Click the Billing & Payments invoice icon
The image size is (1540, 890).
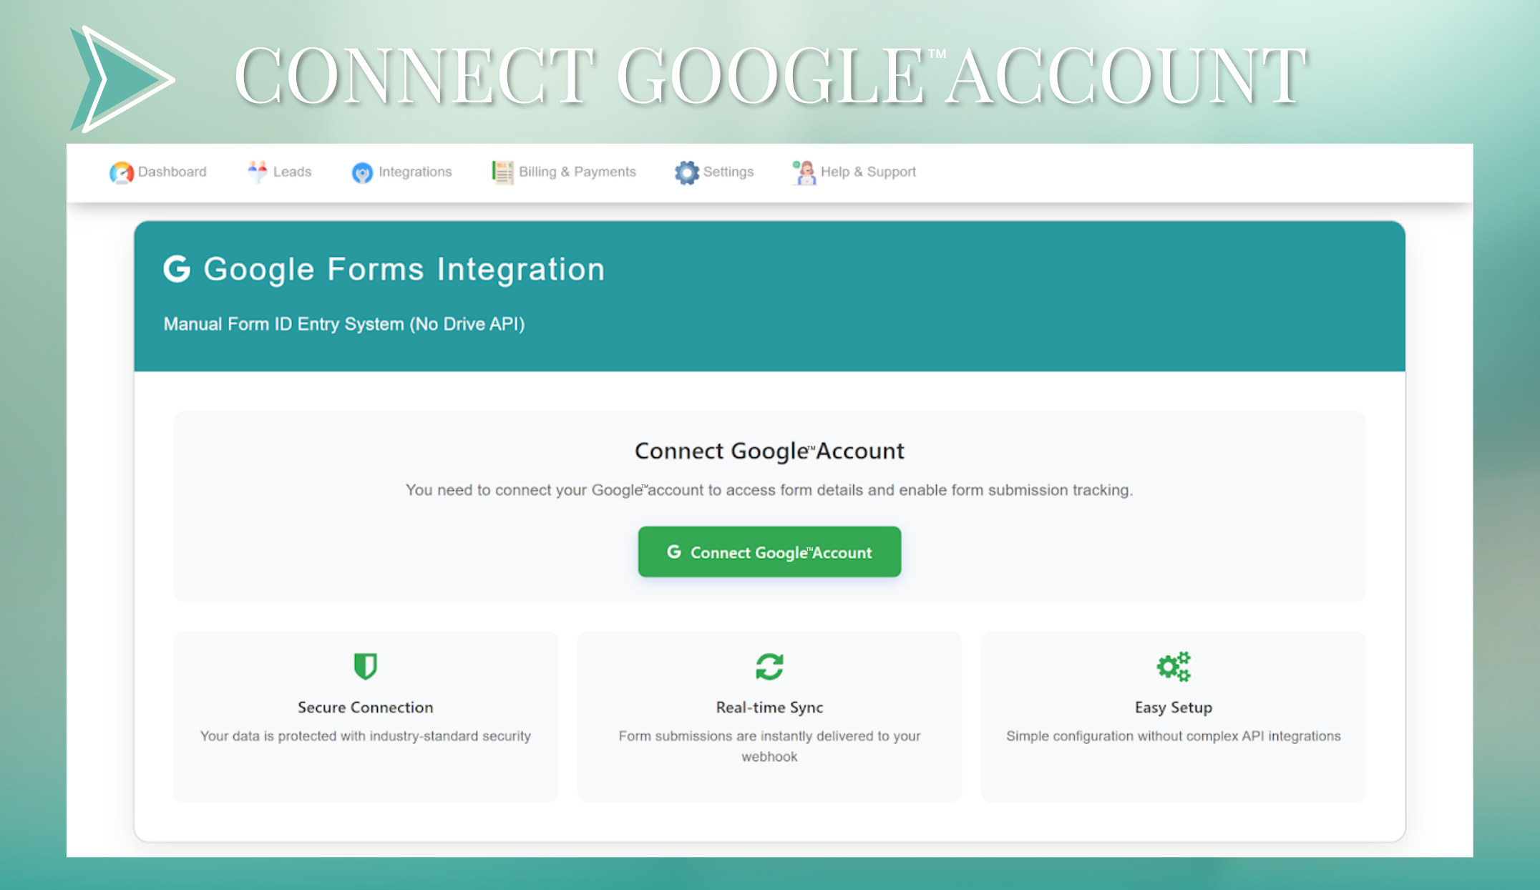point(502,172)
